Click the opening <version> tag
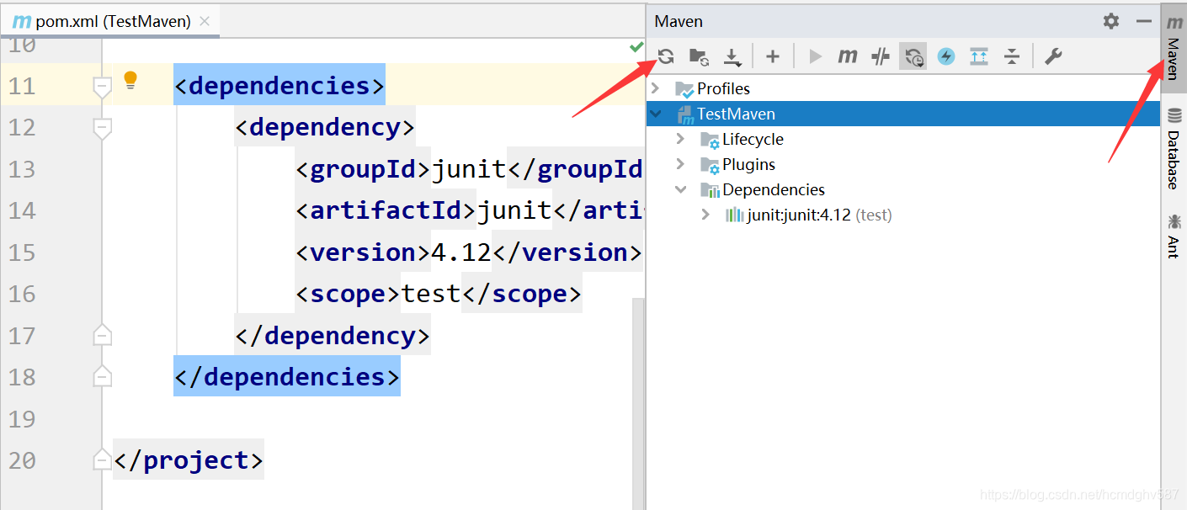This screenshot has width=1187, height=510. pyautogui.click(x=363, y=252)
